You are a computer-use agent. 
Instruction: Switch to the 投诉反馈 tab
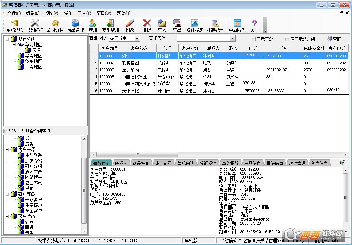point(208,163)
